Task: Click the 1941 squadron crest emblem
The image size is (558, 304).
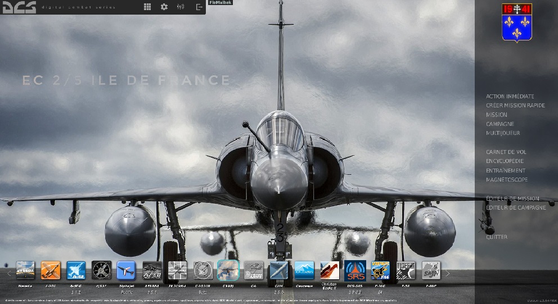Action: (x=516, y=22)
